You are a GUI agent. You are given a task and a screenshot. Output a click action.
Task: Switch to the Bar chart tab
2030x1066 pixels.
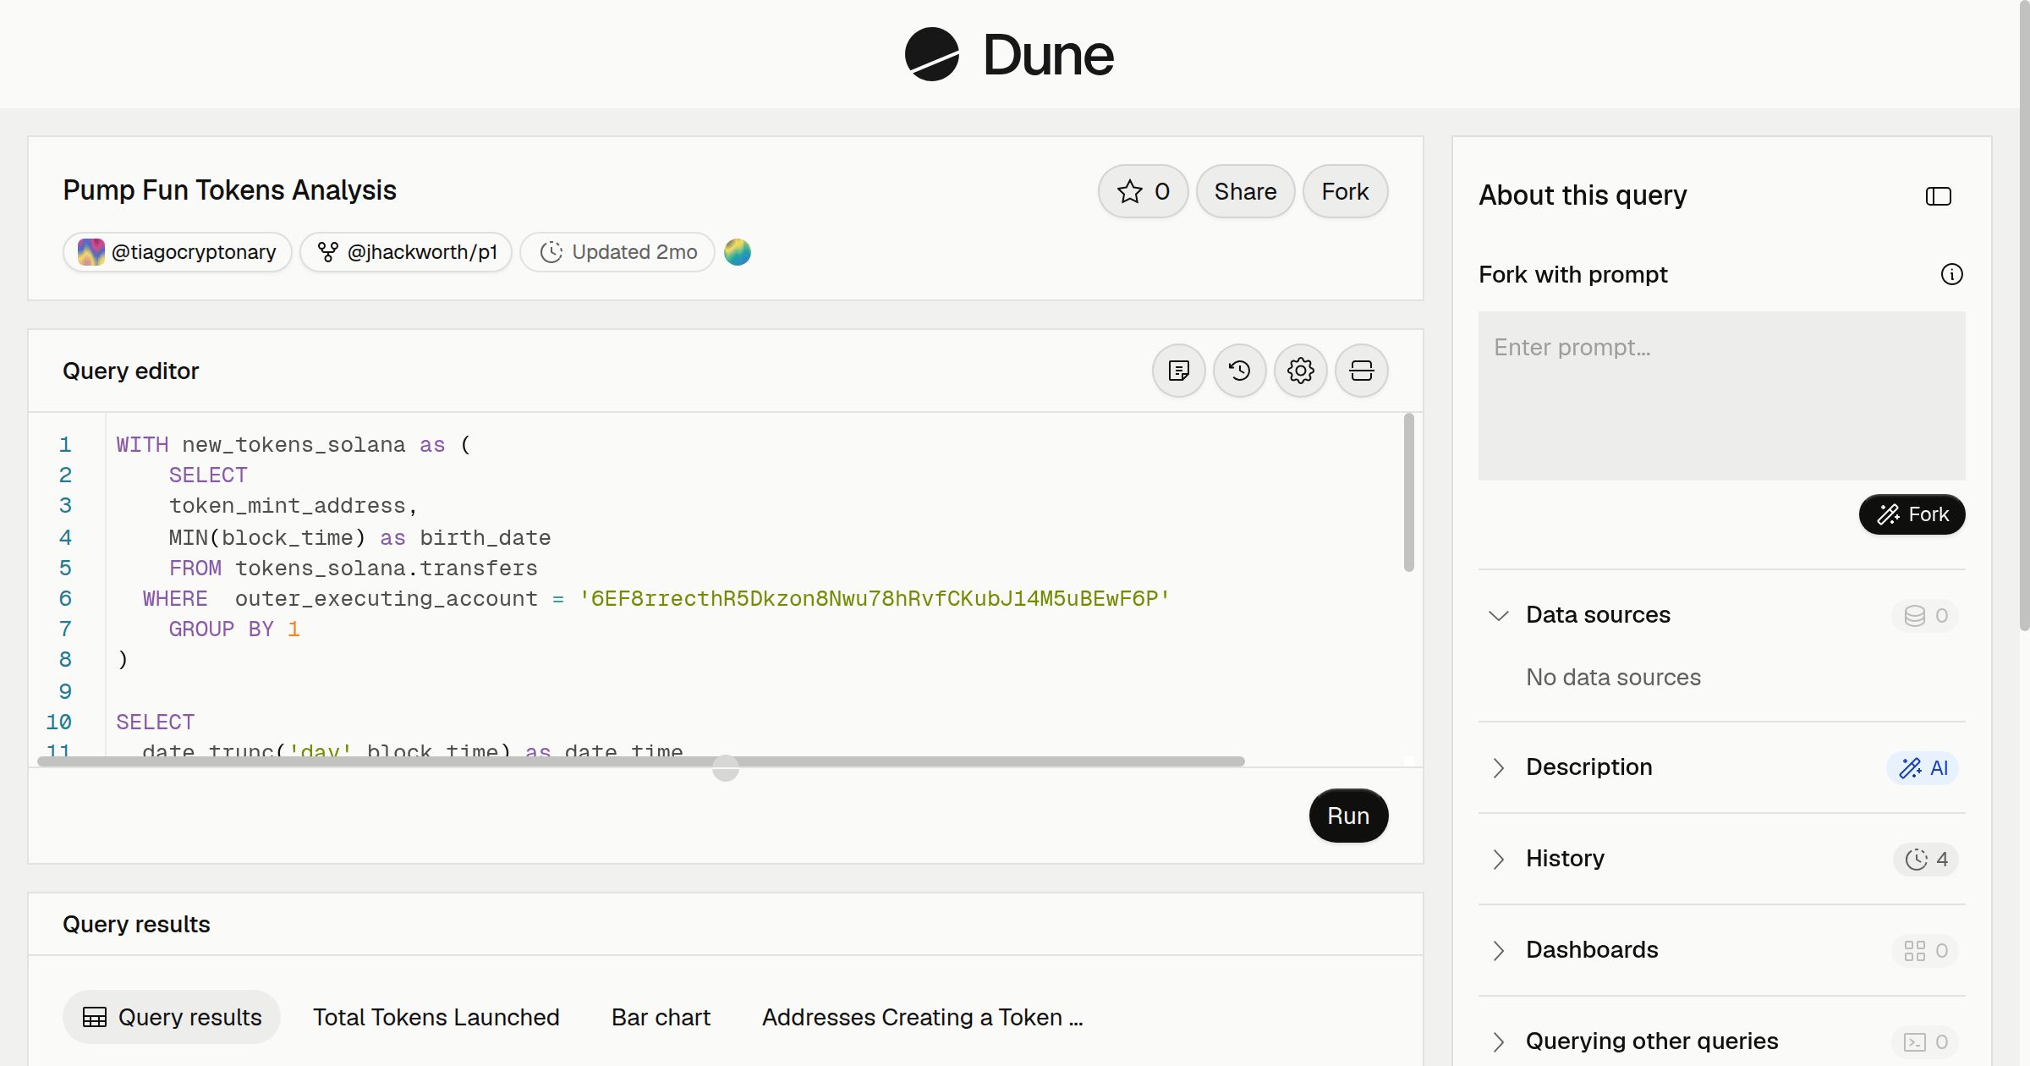pos(661,1017)
